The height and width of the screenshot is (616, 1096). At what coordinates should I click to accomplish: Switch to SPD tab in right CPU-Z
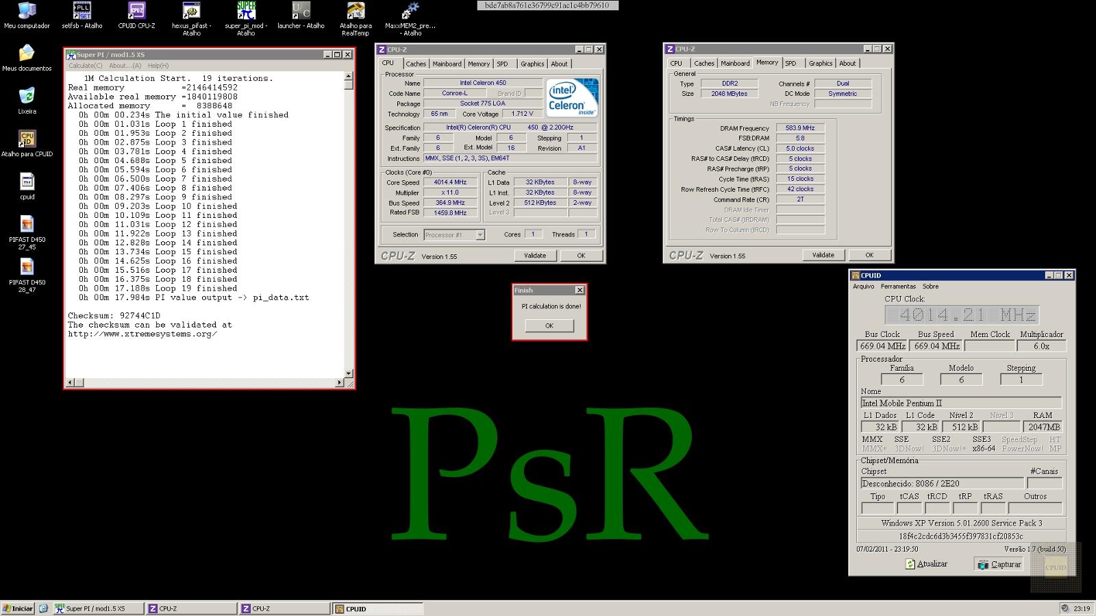point(791,63)
